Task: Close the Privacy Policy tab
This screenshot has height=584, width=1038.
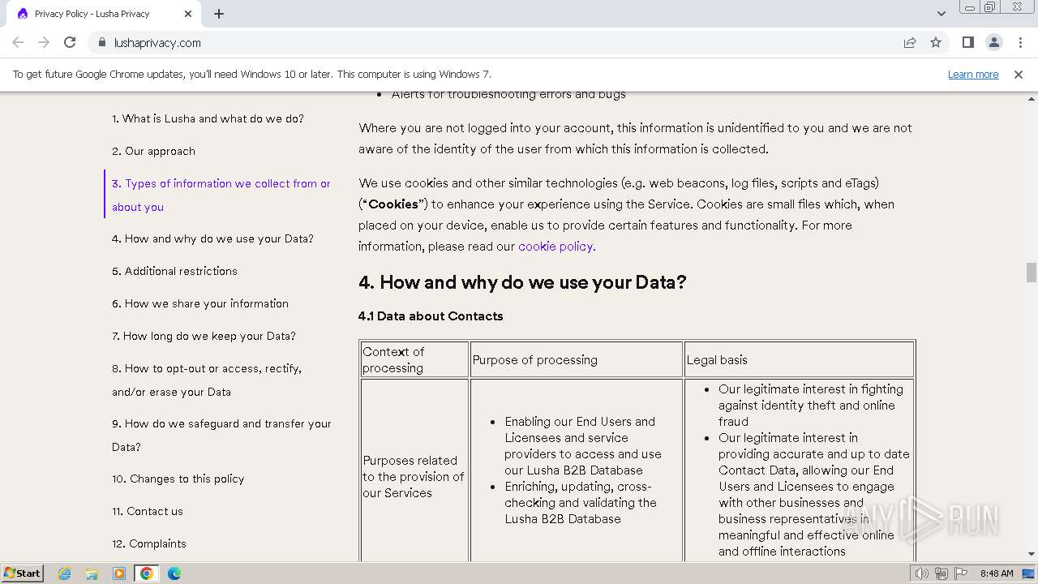Action: point(188,14)
